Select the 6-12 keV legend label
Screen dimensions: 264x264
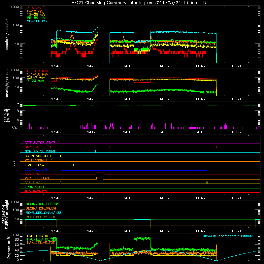point(35,11)
